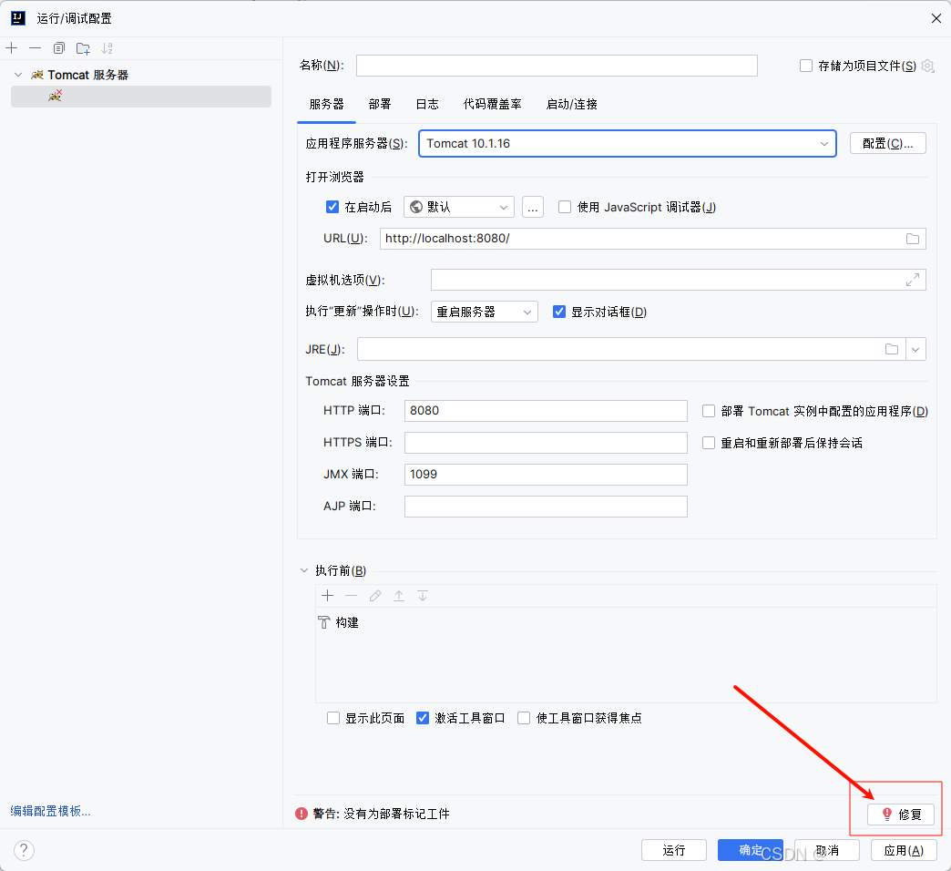This screenshot has height=871, width=951.
Task: Copy the selected configuration
Action: pyautogui.click(x=58, y=48)
